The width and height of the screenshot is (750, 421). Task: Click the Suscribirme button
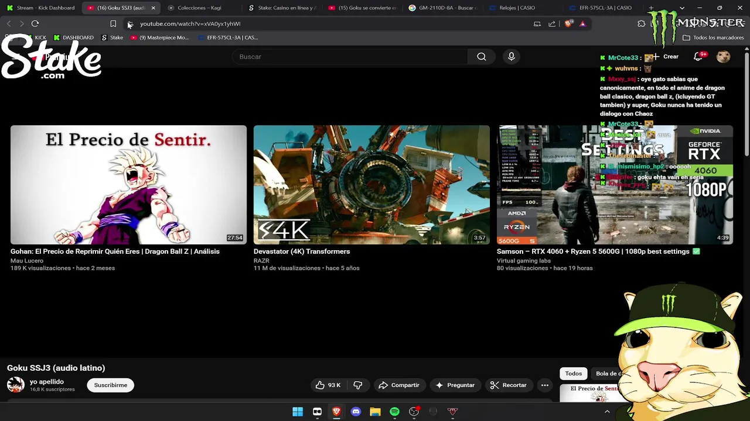(110, 385)
